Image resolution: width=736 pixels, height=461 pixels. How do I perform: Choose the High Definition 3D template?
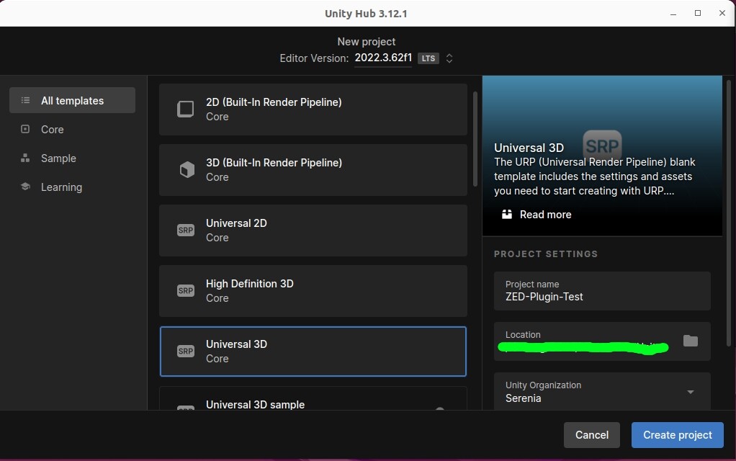click(x=313, y=290)
